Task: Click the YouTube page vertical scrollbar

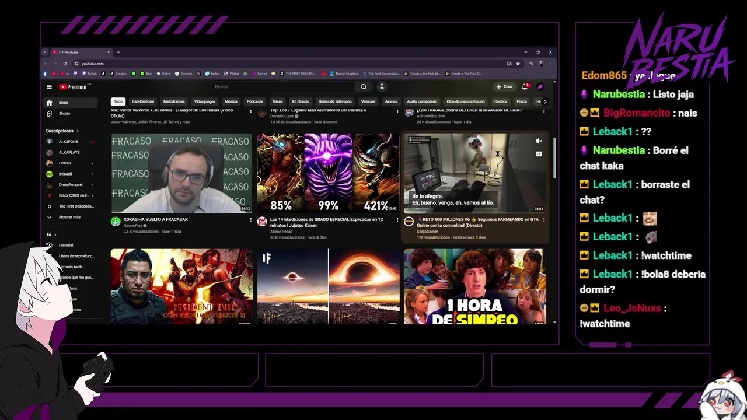Action: (x=554, y=157)
